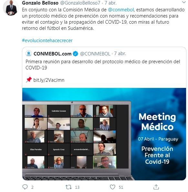Click the retweet count 13
The image size is (188, 192).
pyautogui.click(x=77, y=187)
